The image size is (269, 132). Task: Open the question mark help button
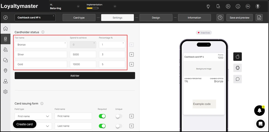pyautogui.click(x=220, y=18)
